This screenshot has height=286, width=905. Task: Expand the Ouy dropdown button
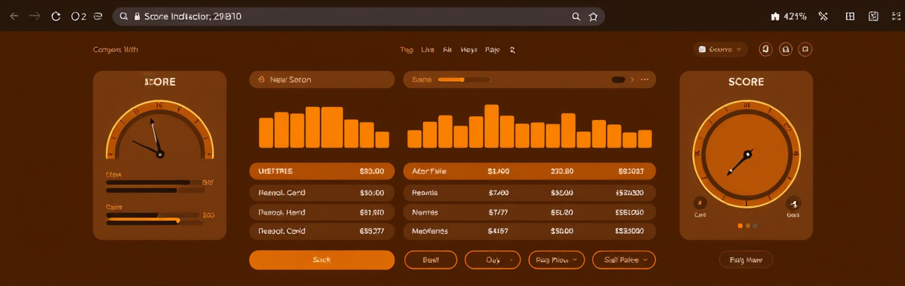click(492, 260)
